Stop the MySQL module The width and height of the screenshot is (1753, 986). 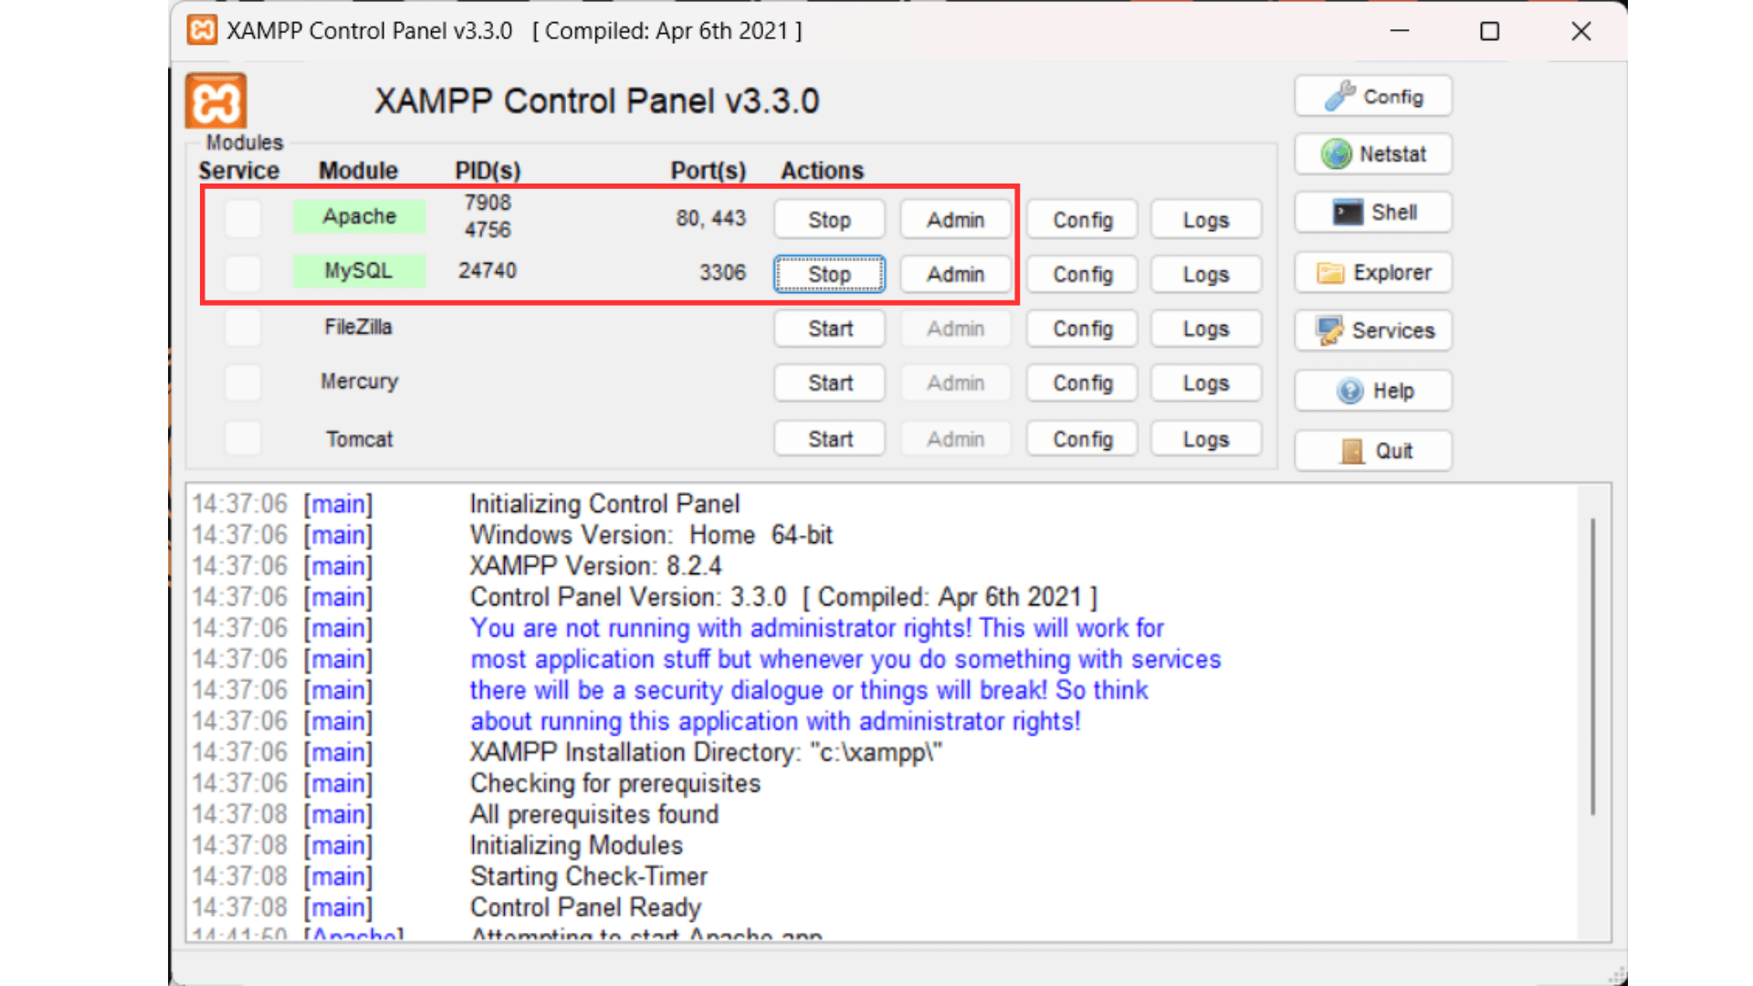(x=828, y=274)
